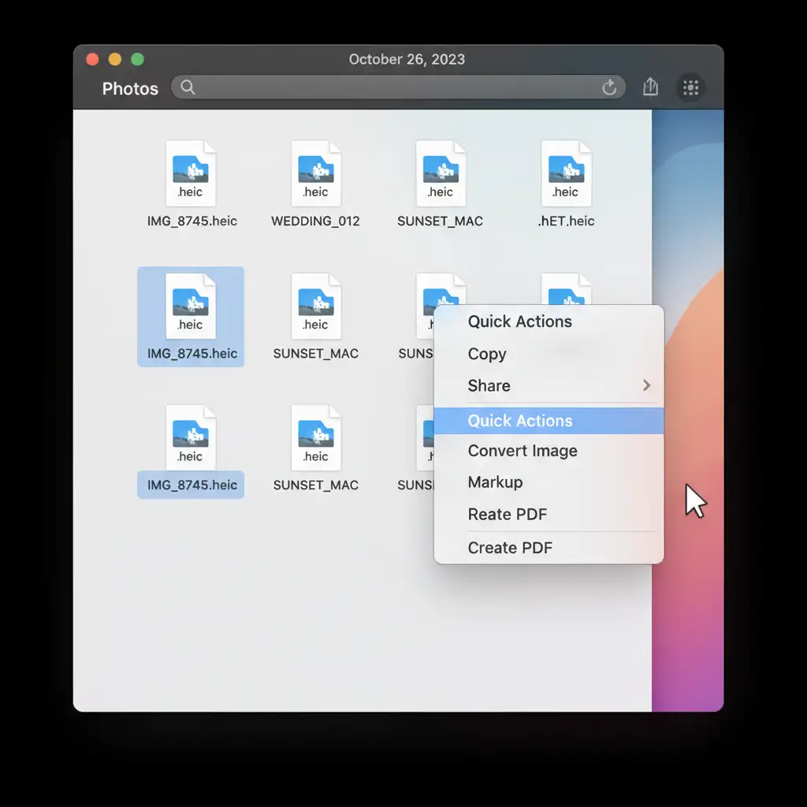
Task: Click the selected IMG_8745.heic in the middle row
Action: [x=191, y=315]
